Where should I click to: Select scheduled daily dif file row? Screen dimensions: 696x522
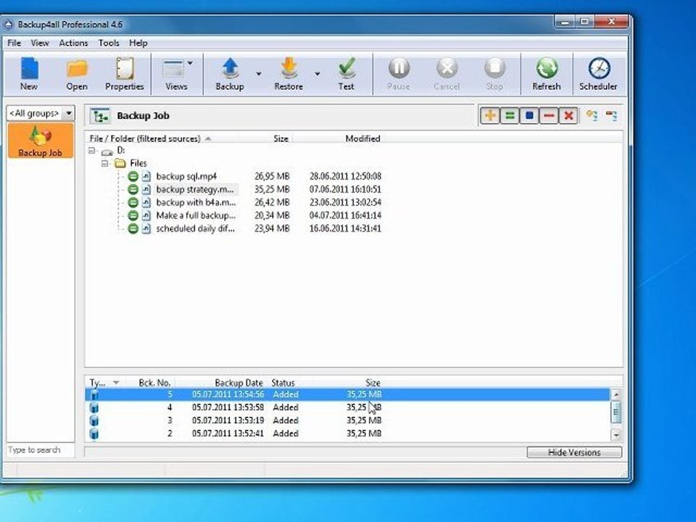(x=195, y=228)
